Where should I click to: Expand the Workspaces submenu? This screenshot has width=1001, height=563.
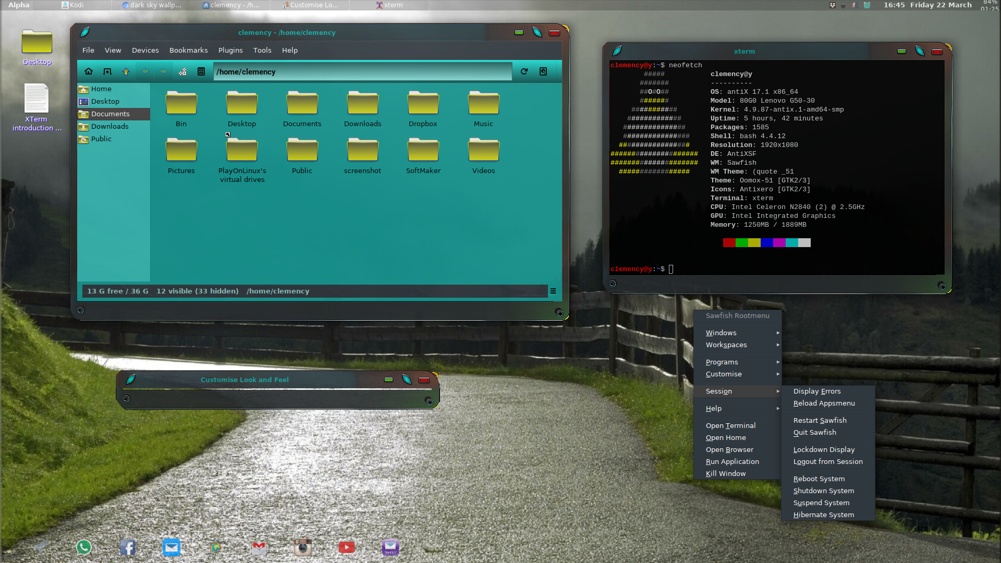(738, 345)
